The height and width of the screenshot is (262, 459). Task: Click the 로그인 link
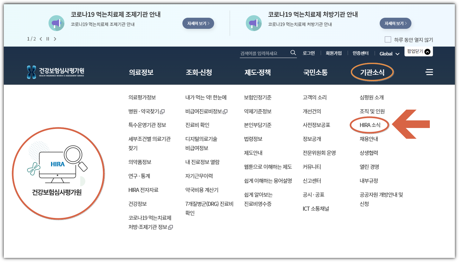(309, 53)
